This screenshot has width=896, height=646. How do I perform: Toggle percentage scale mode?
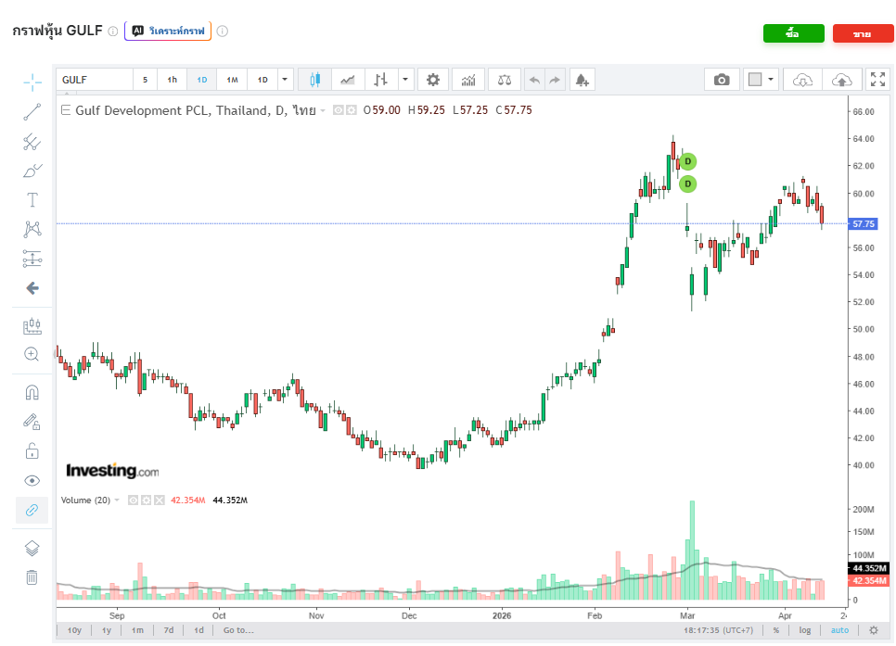click(776, 630)
